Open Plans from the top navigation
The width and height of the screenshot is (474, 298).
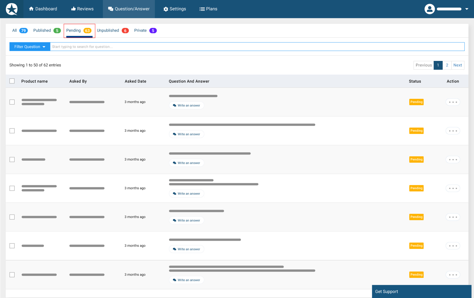click(x=208, y=9)
